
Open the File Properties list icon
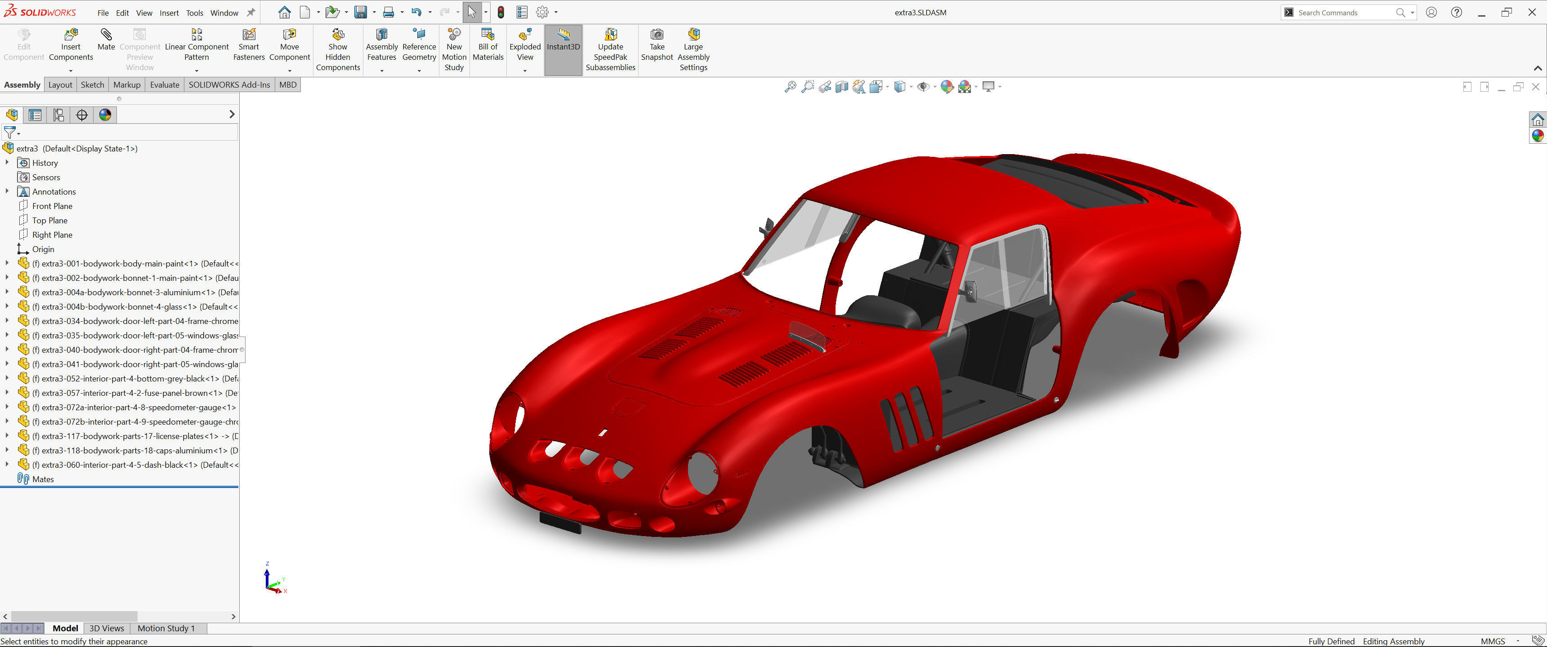(522, 12)
